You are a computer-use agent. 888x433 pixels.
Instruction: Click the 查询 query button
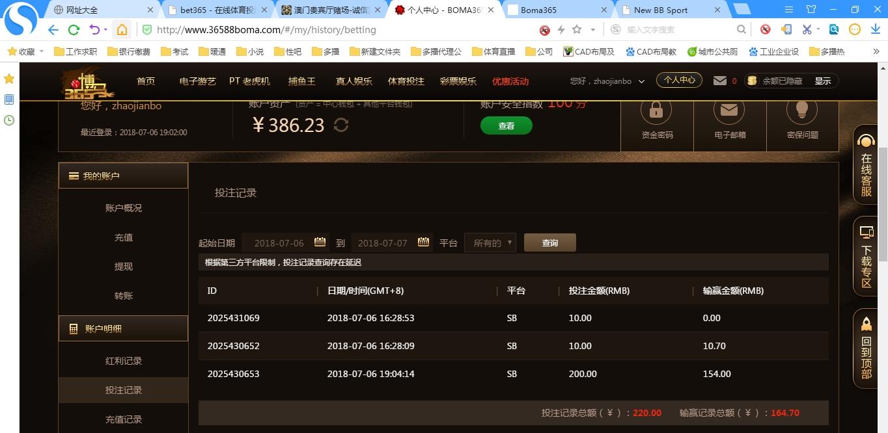pyautogui.click(x=549, y=242)
